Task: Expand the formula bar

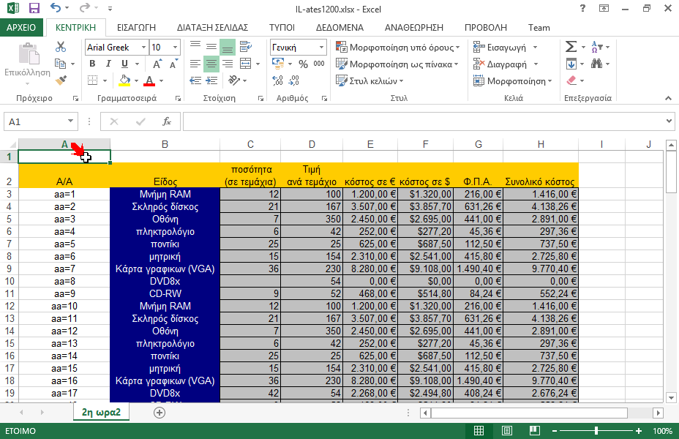Action: [669, 121]
